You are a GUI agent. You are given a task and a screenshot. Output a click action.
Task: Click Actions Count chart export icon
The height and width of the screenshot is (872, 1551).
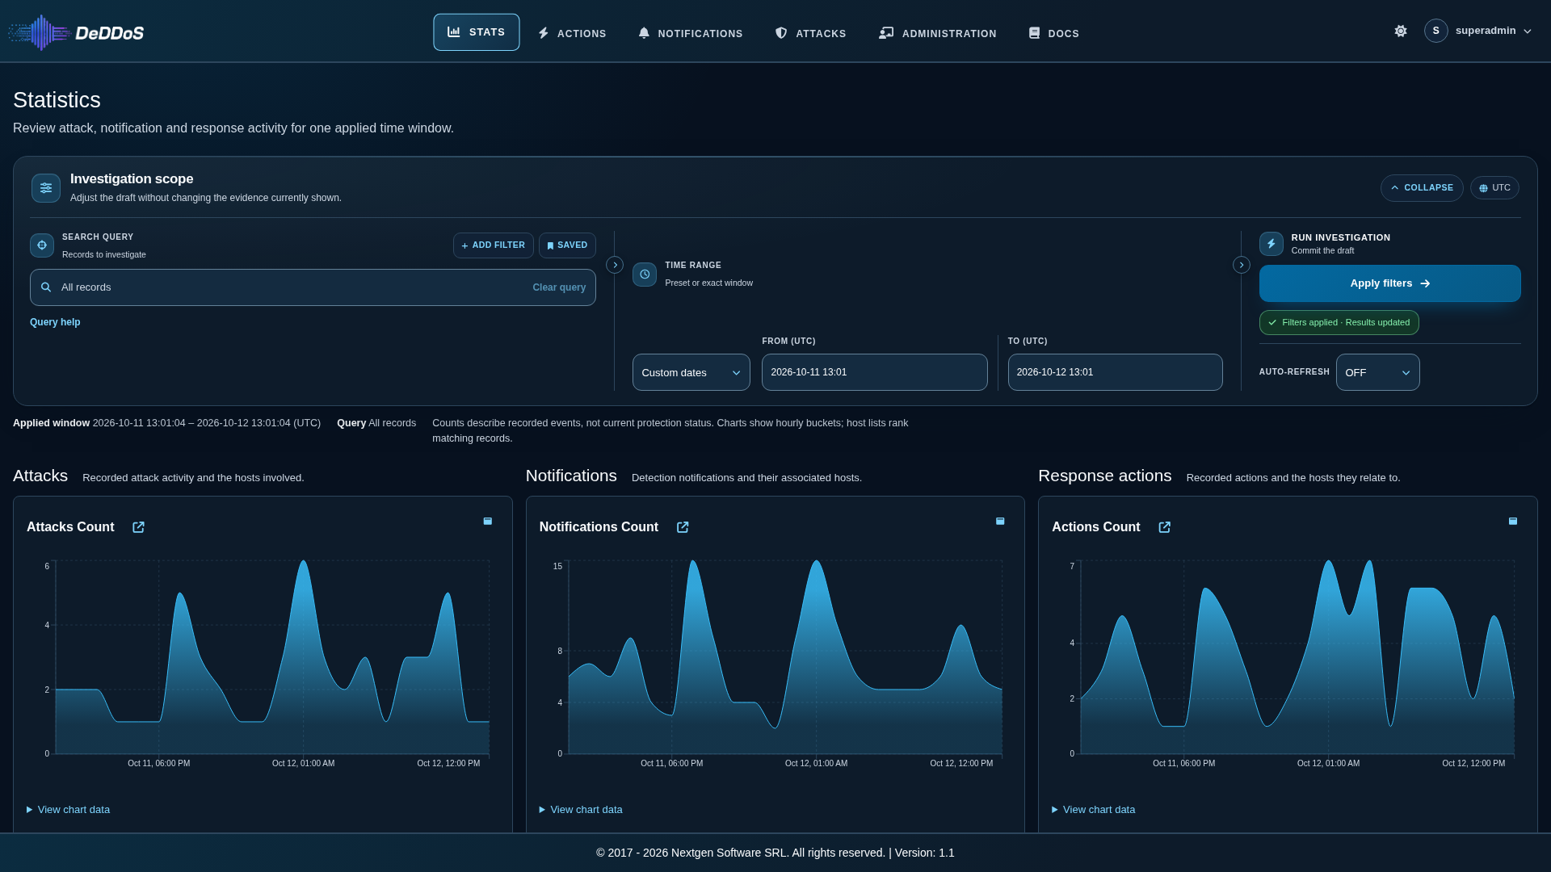tap(1513, 522)
